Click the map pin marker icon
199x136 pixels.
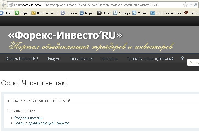pos(182,58)
